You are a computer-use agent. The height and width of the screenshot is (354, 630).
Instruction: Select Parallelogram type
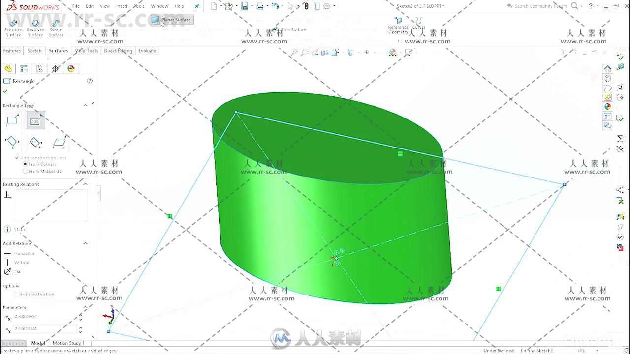60,142
